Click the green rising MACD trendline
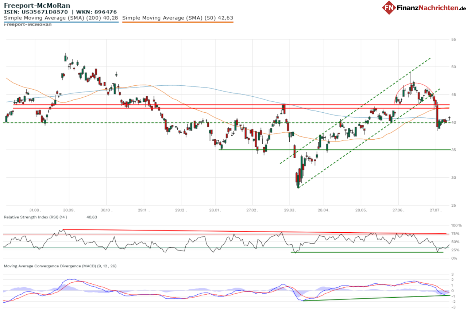Image resolution: width=467 pixels, height=310 pixels. [x=376, y=298]
